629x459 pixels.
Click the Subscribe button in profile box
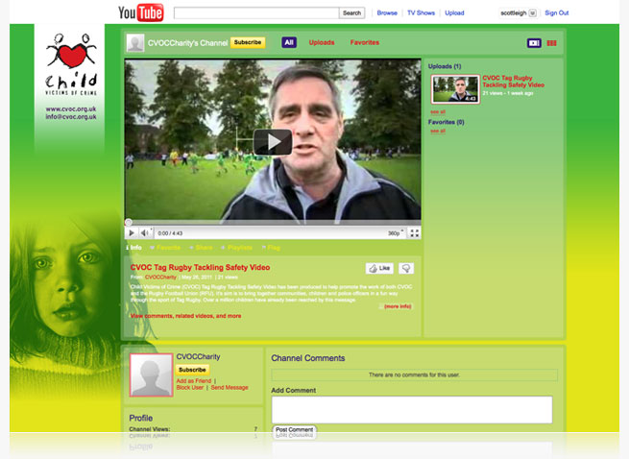[x=192, y=370]
